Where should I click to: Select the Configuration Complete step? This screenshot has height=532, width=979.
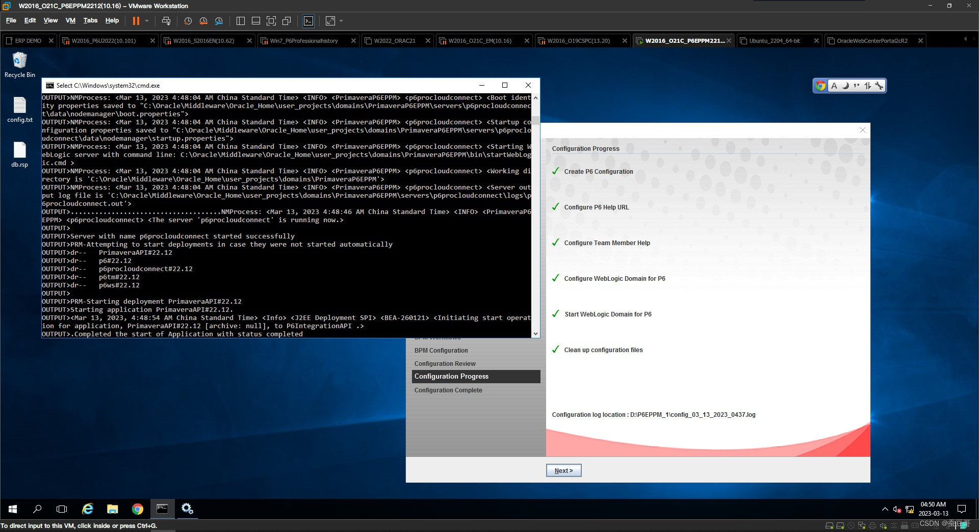tap(448, 390)
